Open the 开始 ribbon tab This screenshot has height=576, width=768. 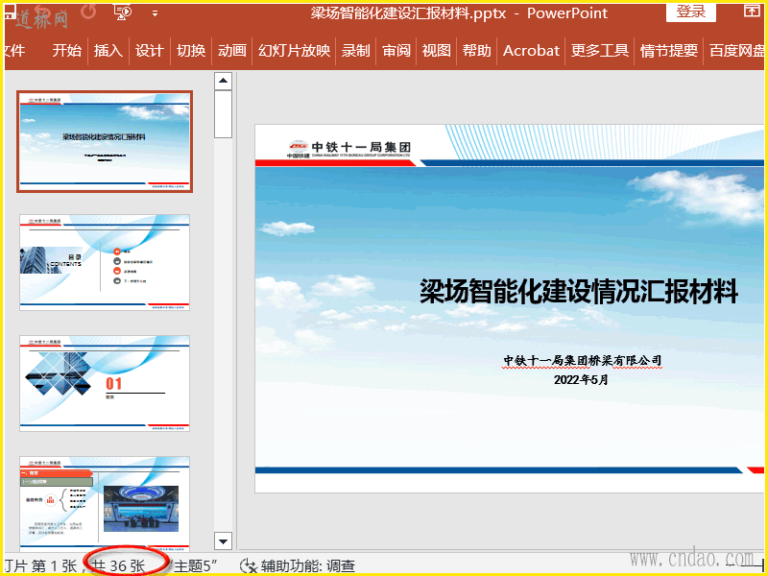click(x=66, y=51)
